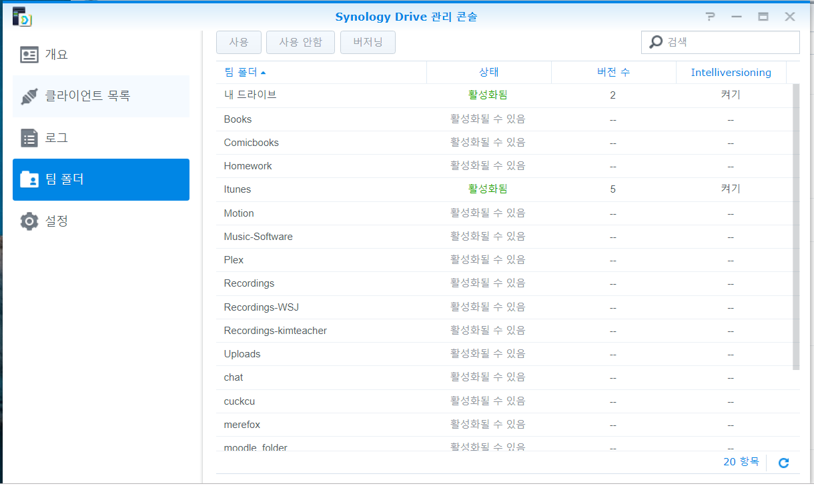Select the Comicbooks team folder
Screen dimensions: 814x486
(504, 143)
